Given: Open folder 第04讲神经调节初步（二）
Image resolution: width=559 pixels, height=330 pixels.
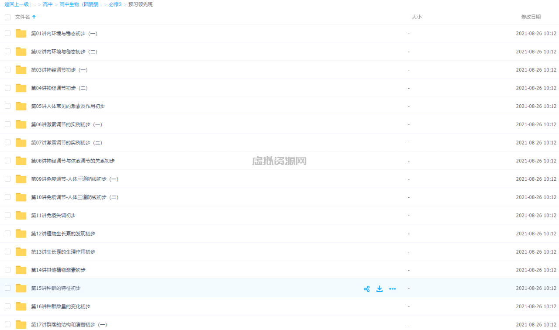Looking at the screenshot, I should coord(59,88).
